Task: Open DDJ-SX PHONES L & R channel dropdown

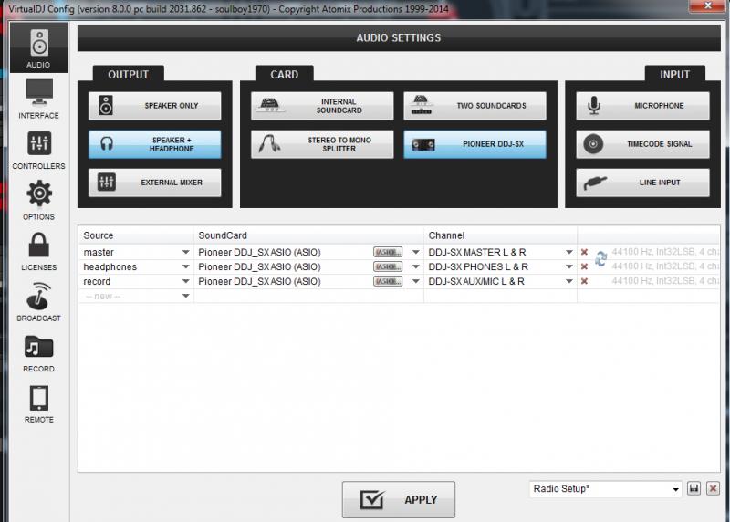Action: click(568, 266)
